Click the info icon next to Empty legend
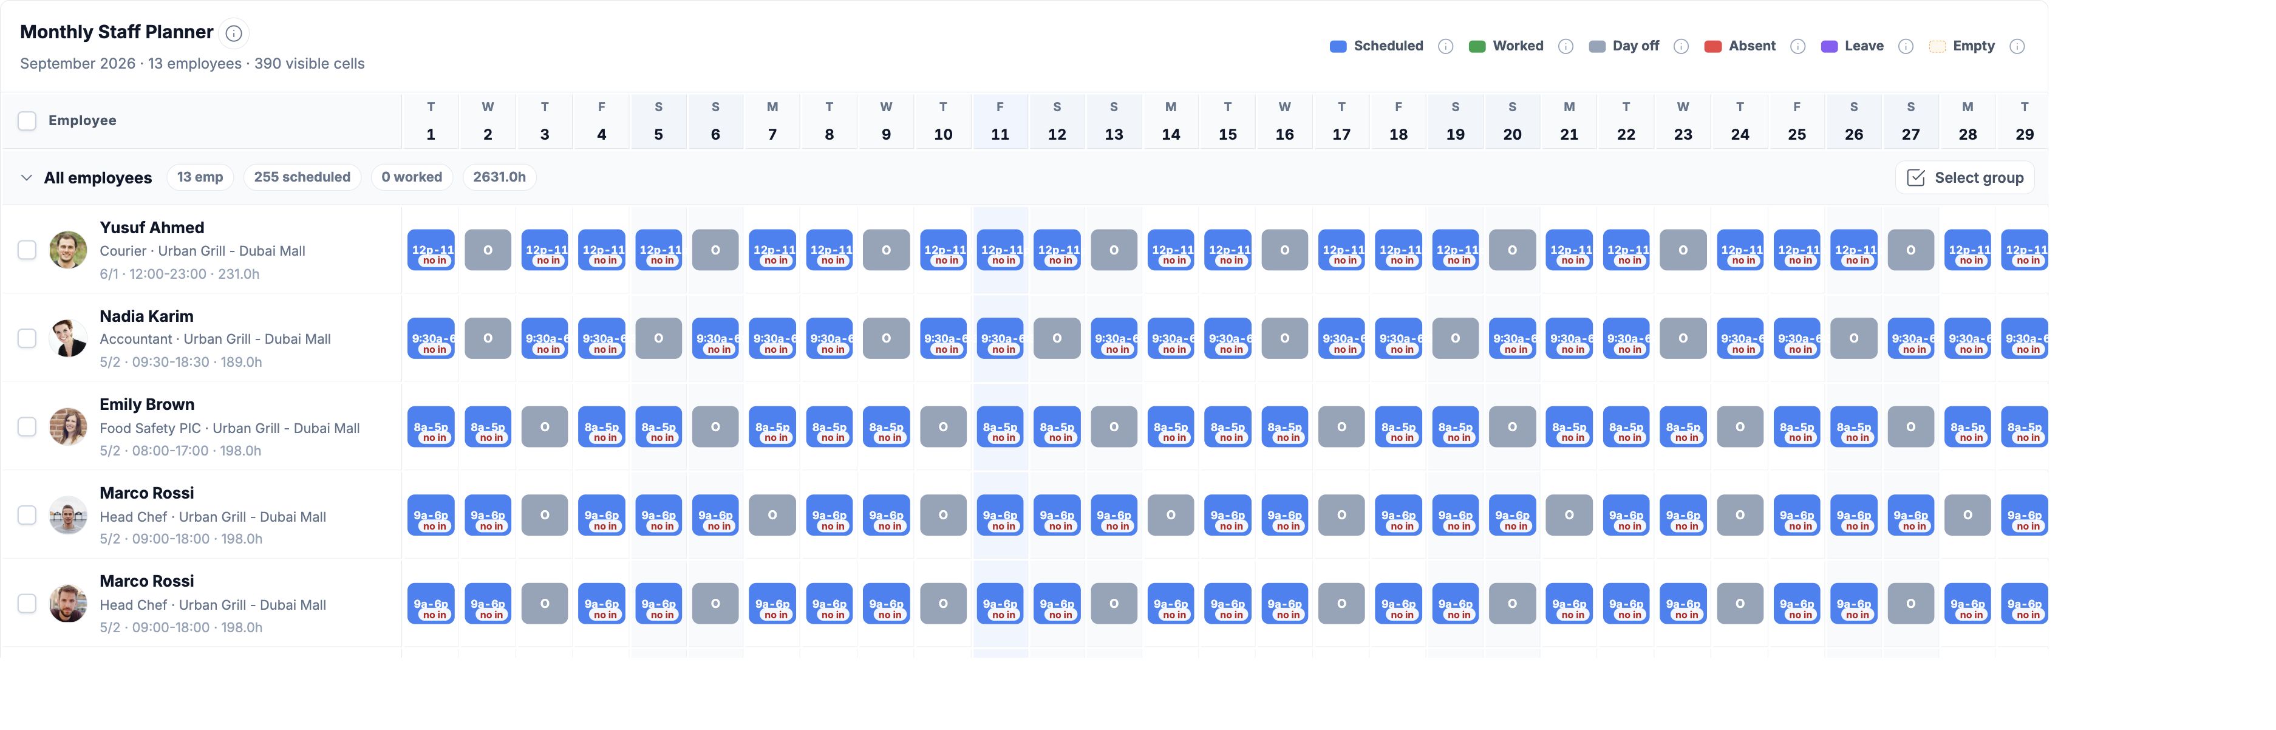Image resolution: width=2276 pixels, height=730 pixels. pyautogui.click(x=2017, y=47)
